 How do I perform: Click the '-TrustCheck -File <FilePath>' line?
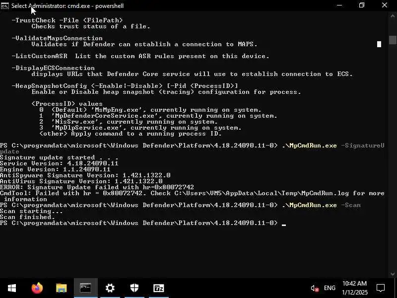pyautogui.click(x=67, y=20)
